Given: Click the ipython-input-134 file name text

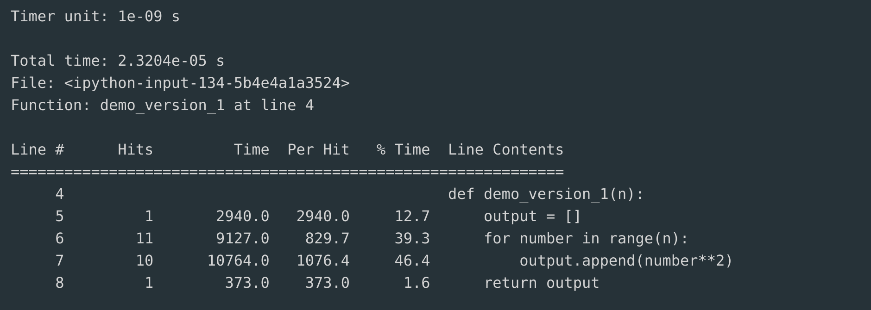Looking at the screenshot, I should click(x=207, y=83).
